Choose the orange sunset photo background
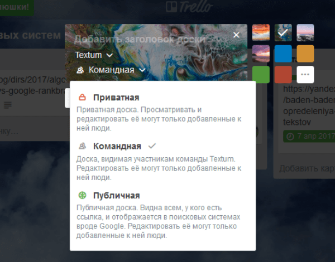 point(261,32)
